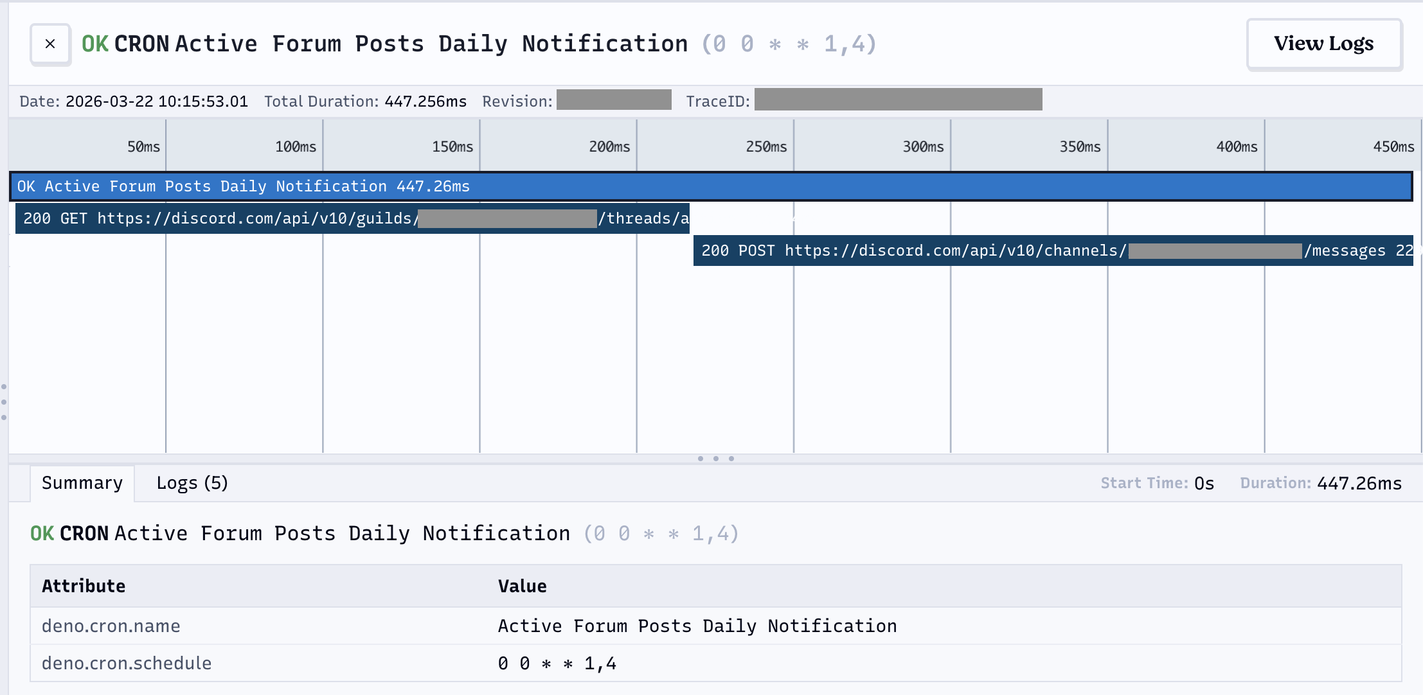
Task: Click the redacted TraceID value
Action: (x=898, y=100)
